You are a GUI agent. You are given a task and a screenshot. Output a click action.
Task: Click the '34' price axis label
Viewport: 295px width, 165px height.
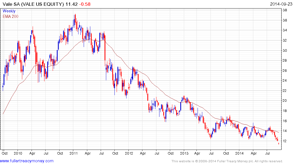click(x=285, y=30)
